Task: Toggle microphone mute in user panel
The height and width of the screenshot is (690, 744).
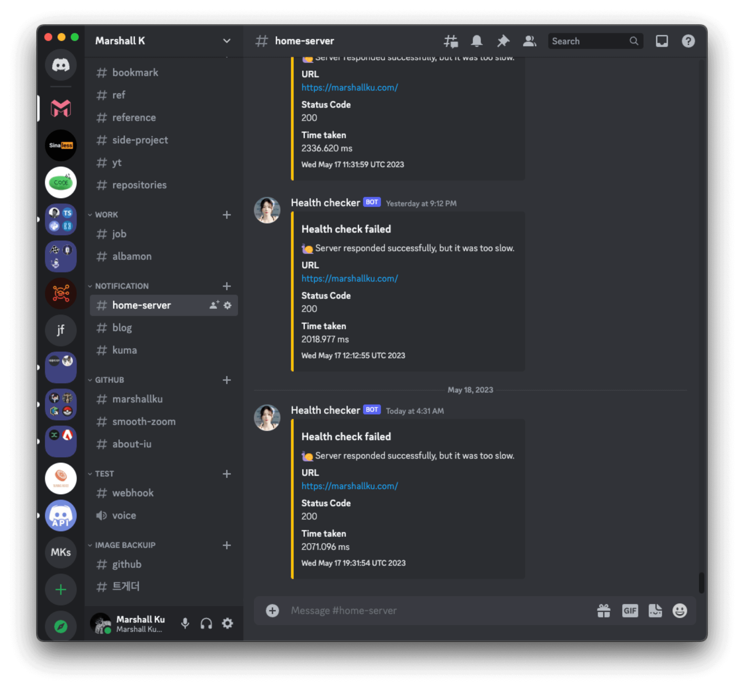Action: [185, 623]
